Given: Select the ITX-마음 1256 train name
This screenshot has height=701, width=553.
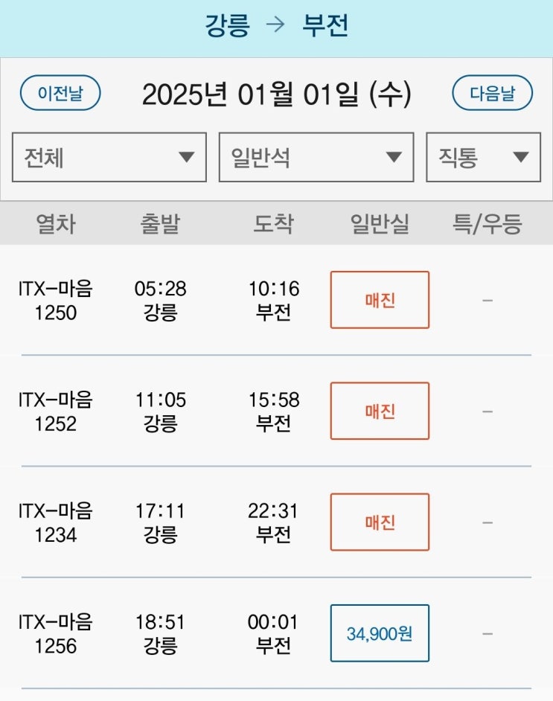Looking at the screenshot, I should pos(56,633).
